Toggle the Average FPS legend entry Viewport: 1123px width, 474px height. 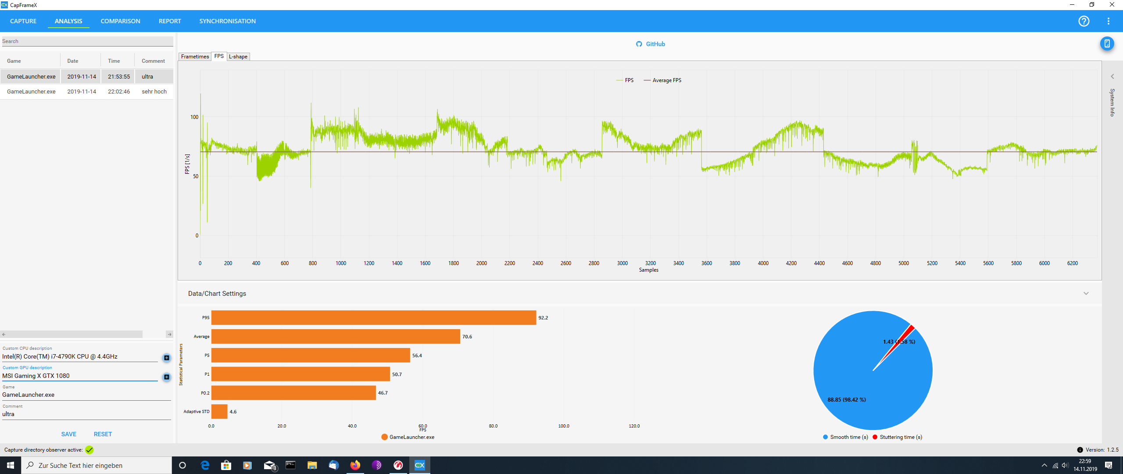tap(662, 80)
